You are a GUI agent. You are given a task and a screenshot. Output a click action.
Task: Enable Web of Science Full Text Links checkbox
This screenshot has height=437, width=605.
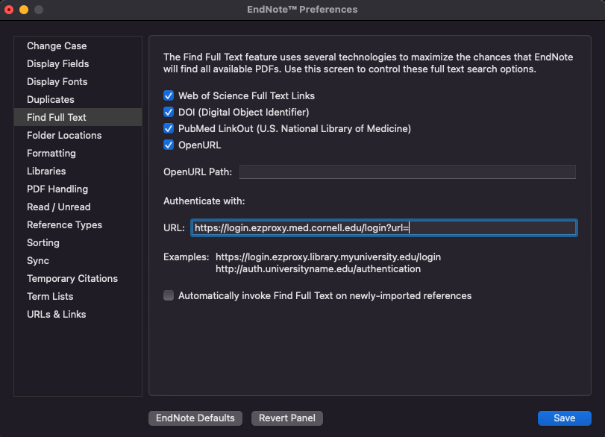tap(169, 96)
